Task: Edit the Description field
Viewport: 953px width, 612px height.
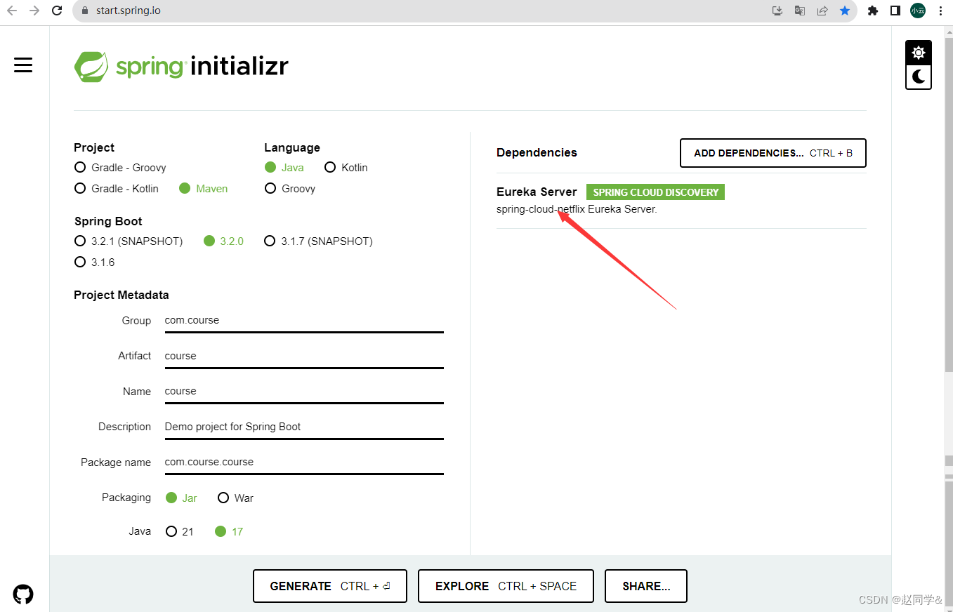Action: point(304,427)
